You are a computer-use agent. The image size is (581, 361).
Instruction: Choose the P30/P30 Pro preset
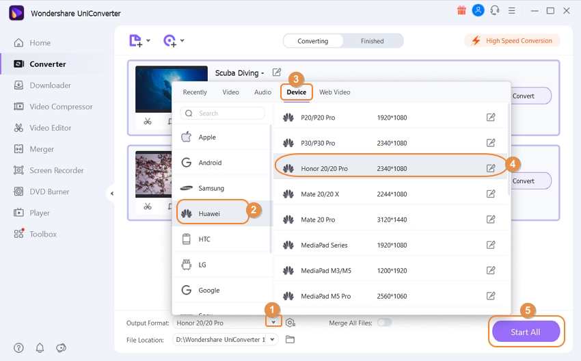[x=390, y=143]
